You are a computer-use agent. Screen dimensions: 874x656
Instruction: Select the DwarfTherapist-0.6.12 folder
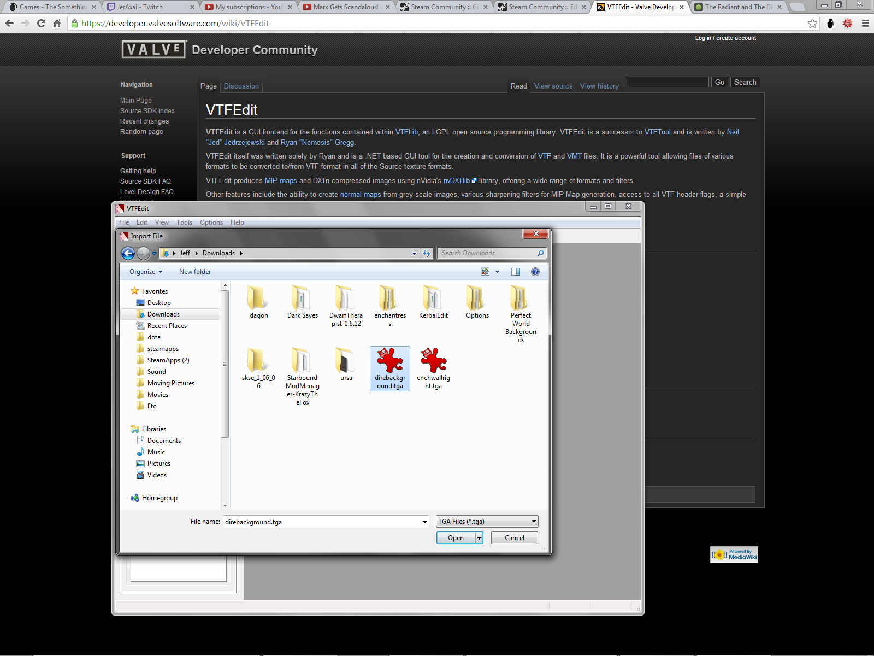click(x=346, y=306)
